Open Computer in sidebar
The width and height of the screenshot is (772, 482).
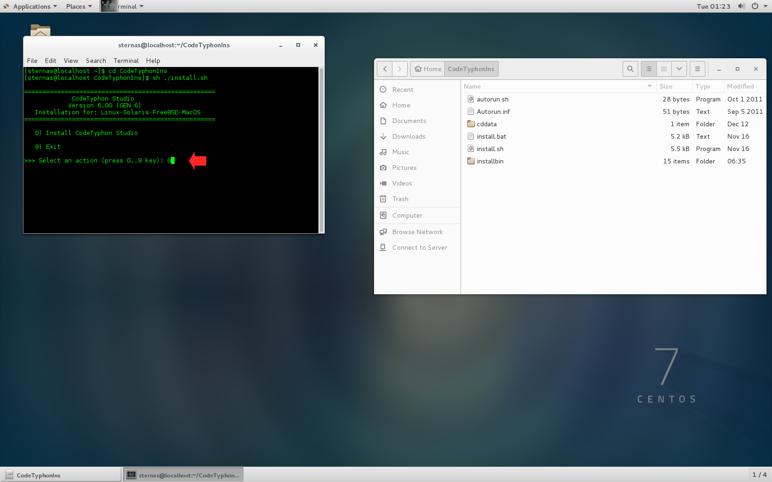click(417, 215)
